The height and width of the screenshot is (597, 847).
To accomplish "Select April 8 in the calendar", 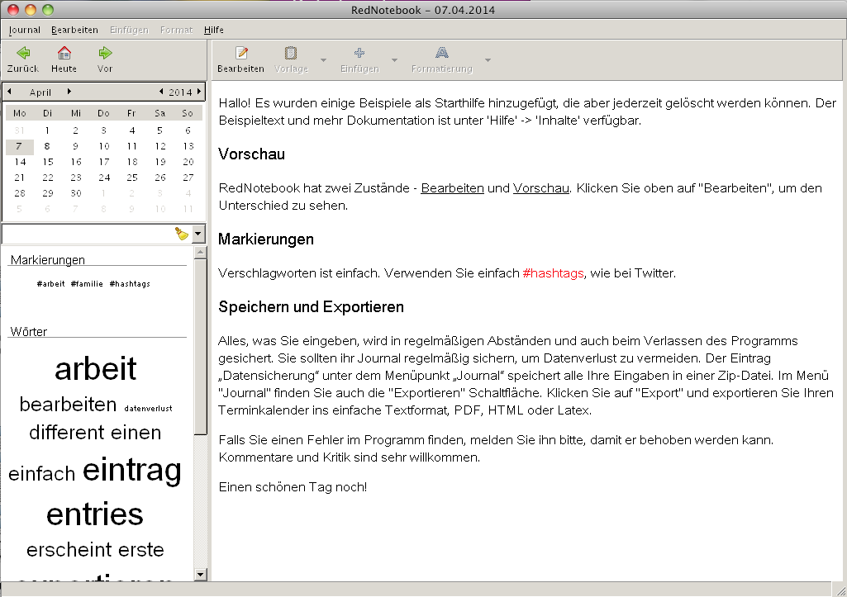I will pos(48,146).
